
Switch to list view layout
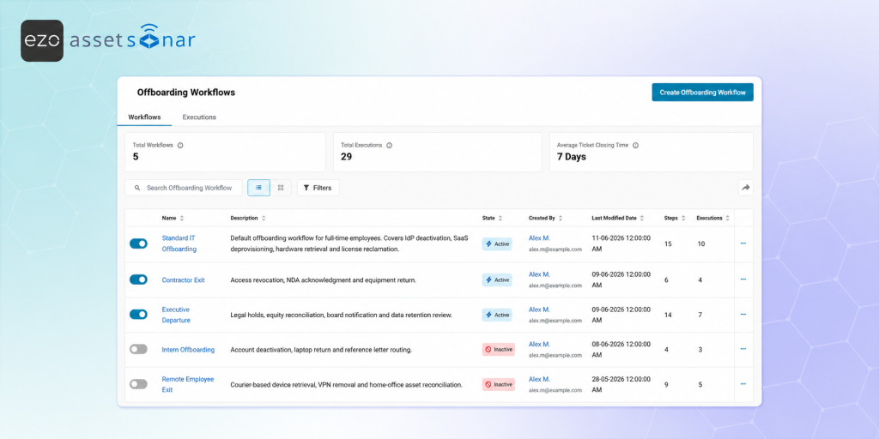click(258, 188)
